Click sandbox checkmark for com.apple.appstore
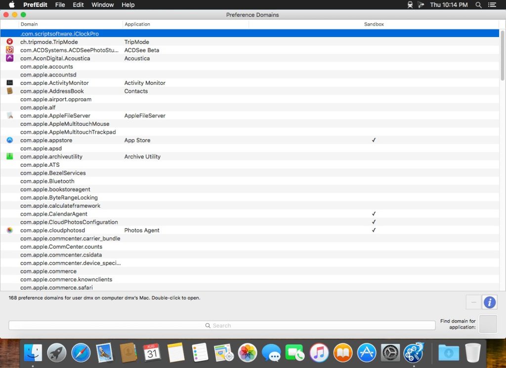The image size is (506, 368). pos(374,140)
